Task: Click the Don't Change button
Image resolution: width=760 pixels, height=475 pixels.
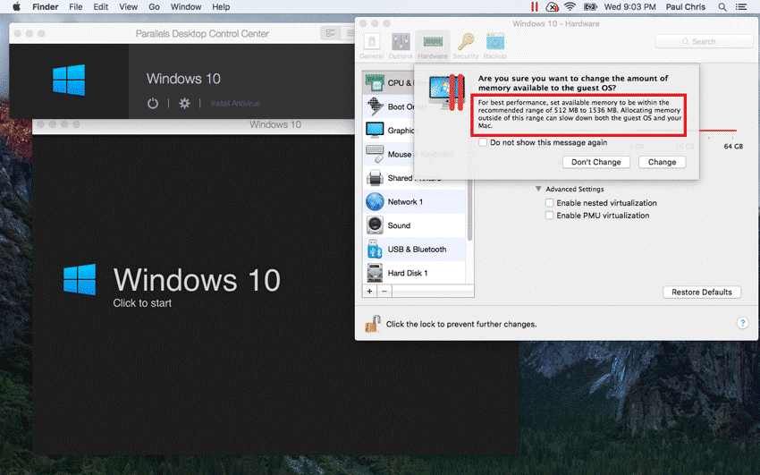Action: (x=596, y=162)
